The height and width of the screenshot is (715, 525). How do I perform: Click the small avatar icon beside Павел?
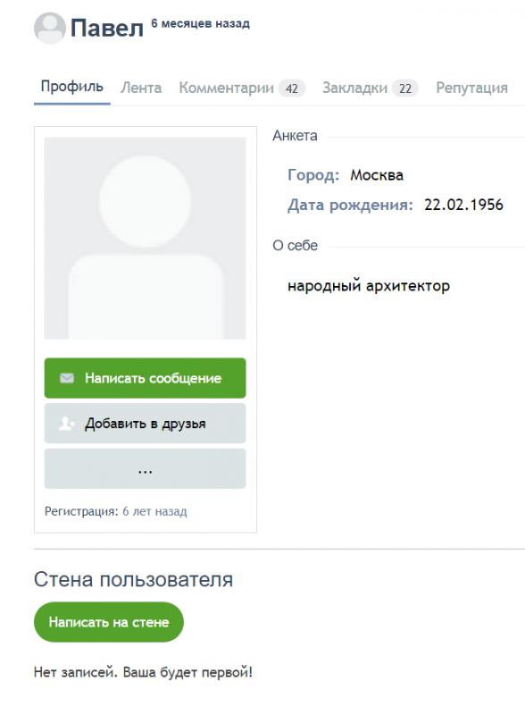pos(50,28)
